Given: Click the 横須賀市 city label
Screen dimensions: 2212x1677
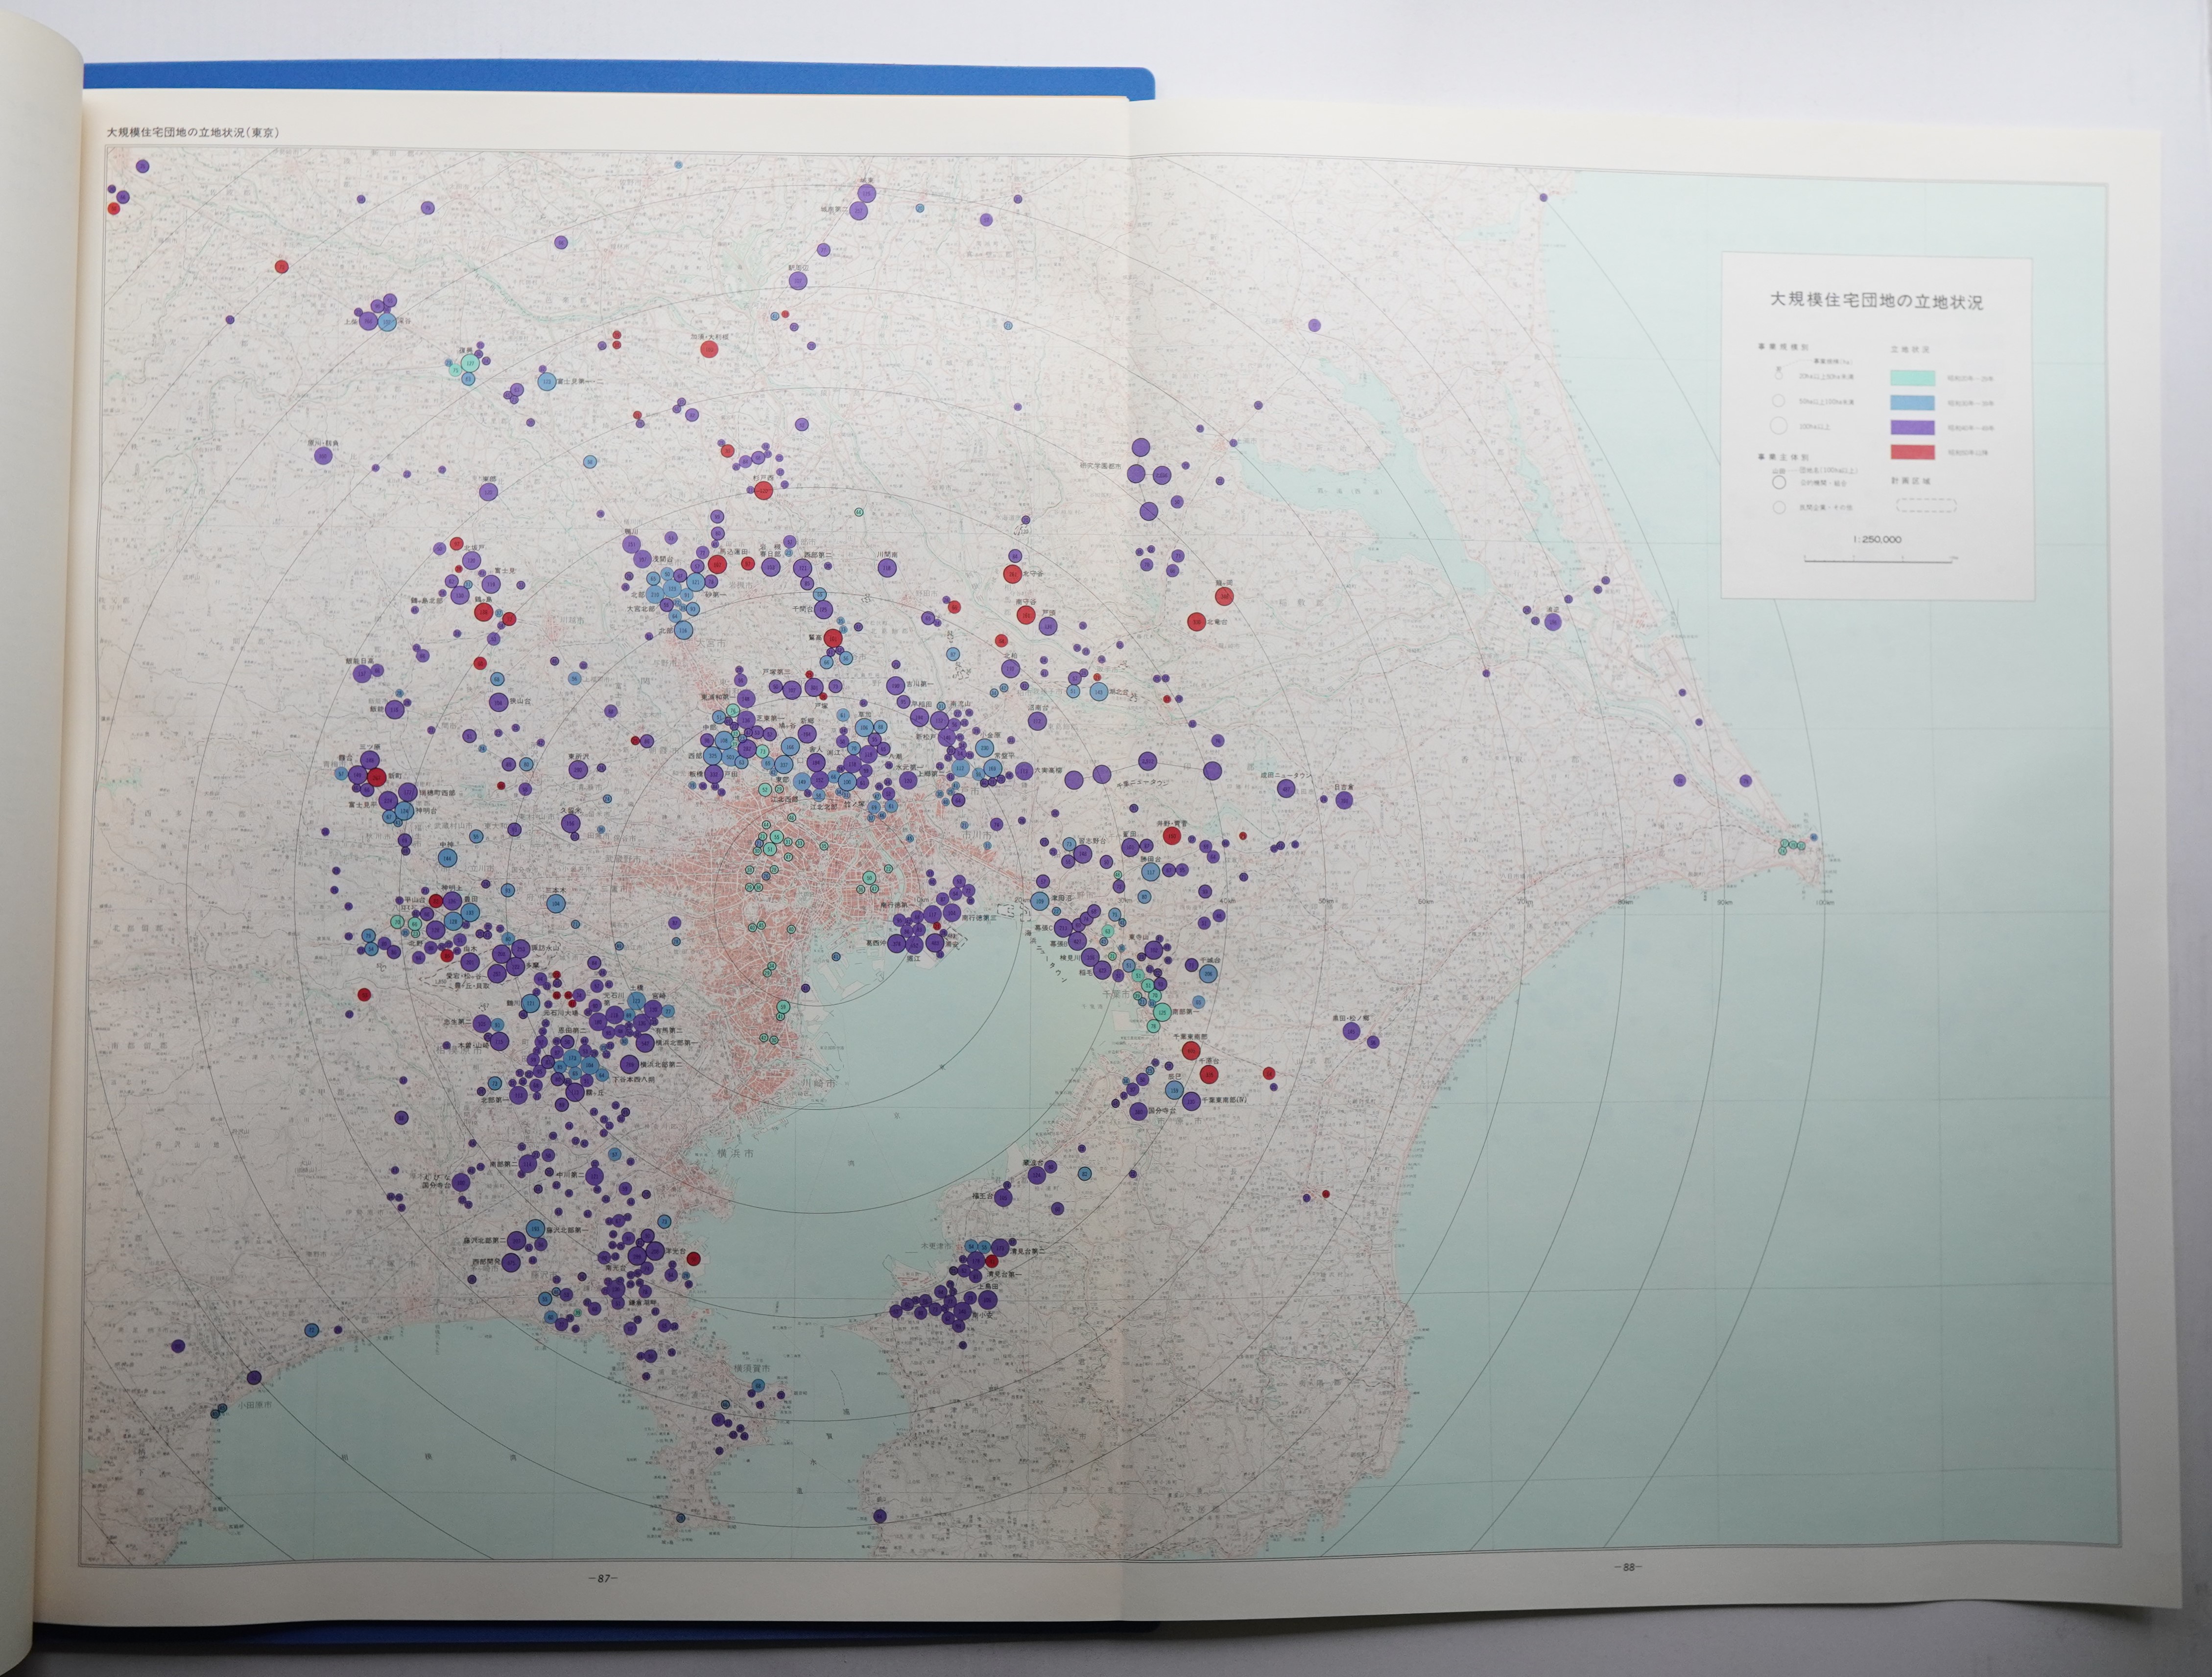Looking at the screenshot, I should (752, 1369).
